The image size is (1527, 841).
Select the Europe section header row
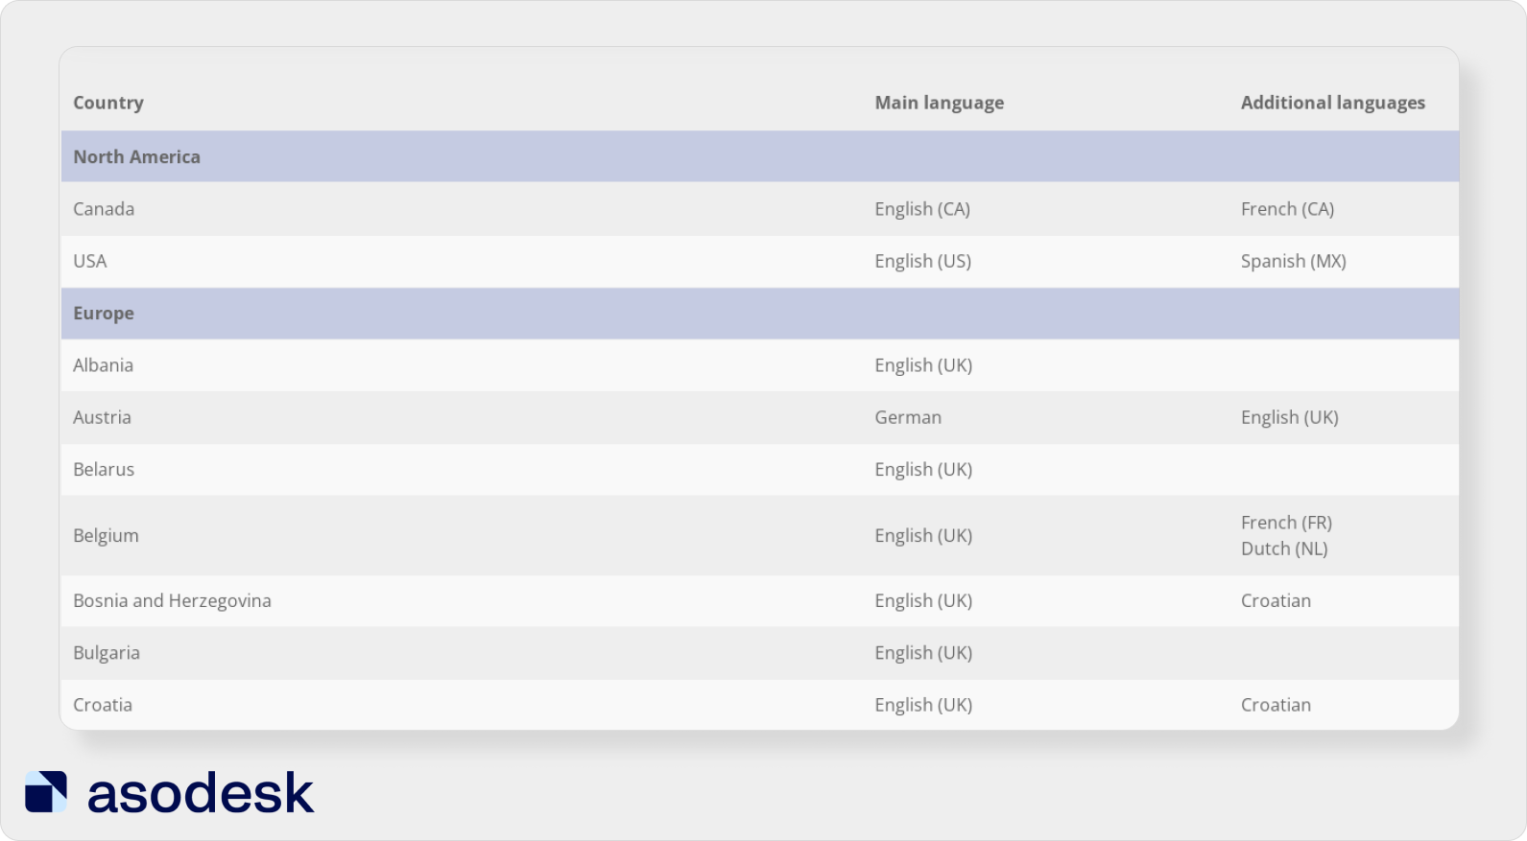coord(104,314)
